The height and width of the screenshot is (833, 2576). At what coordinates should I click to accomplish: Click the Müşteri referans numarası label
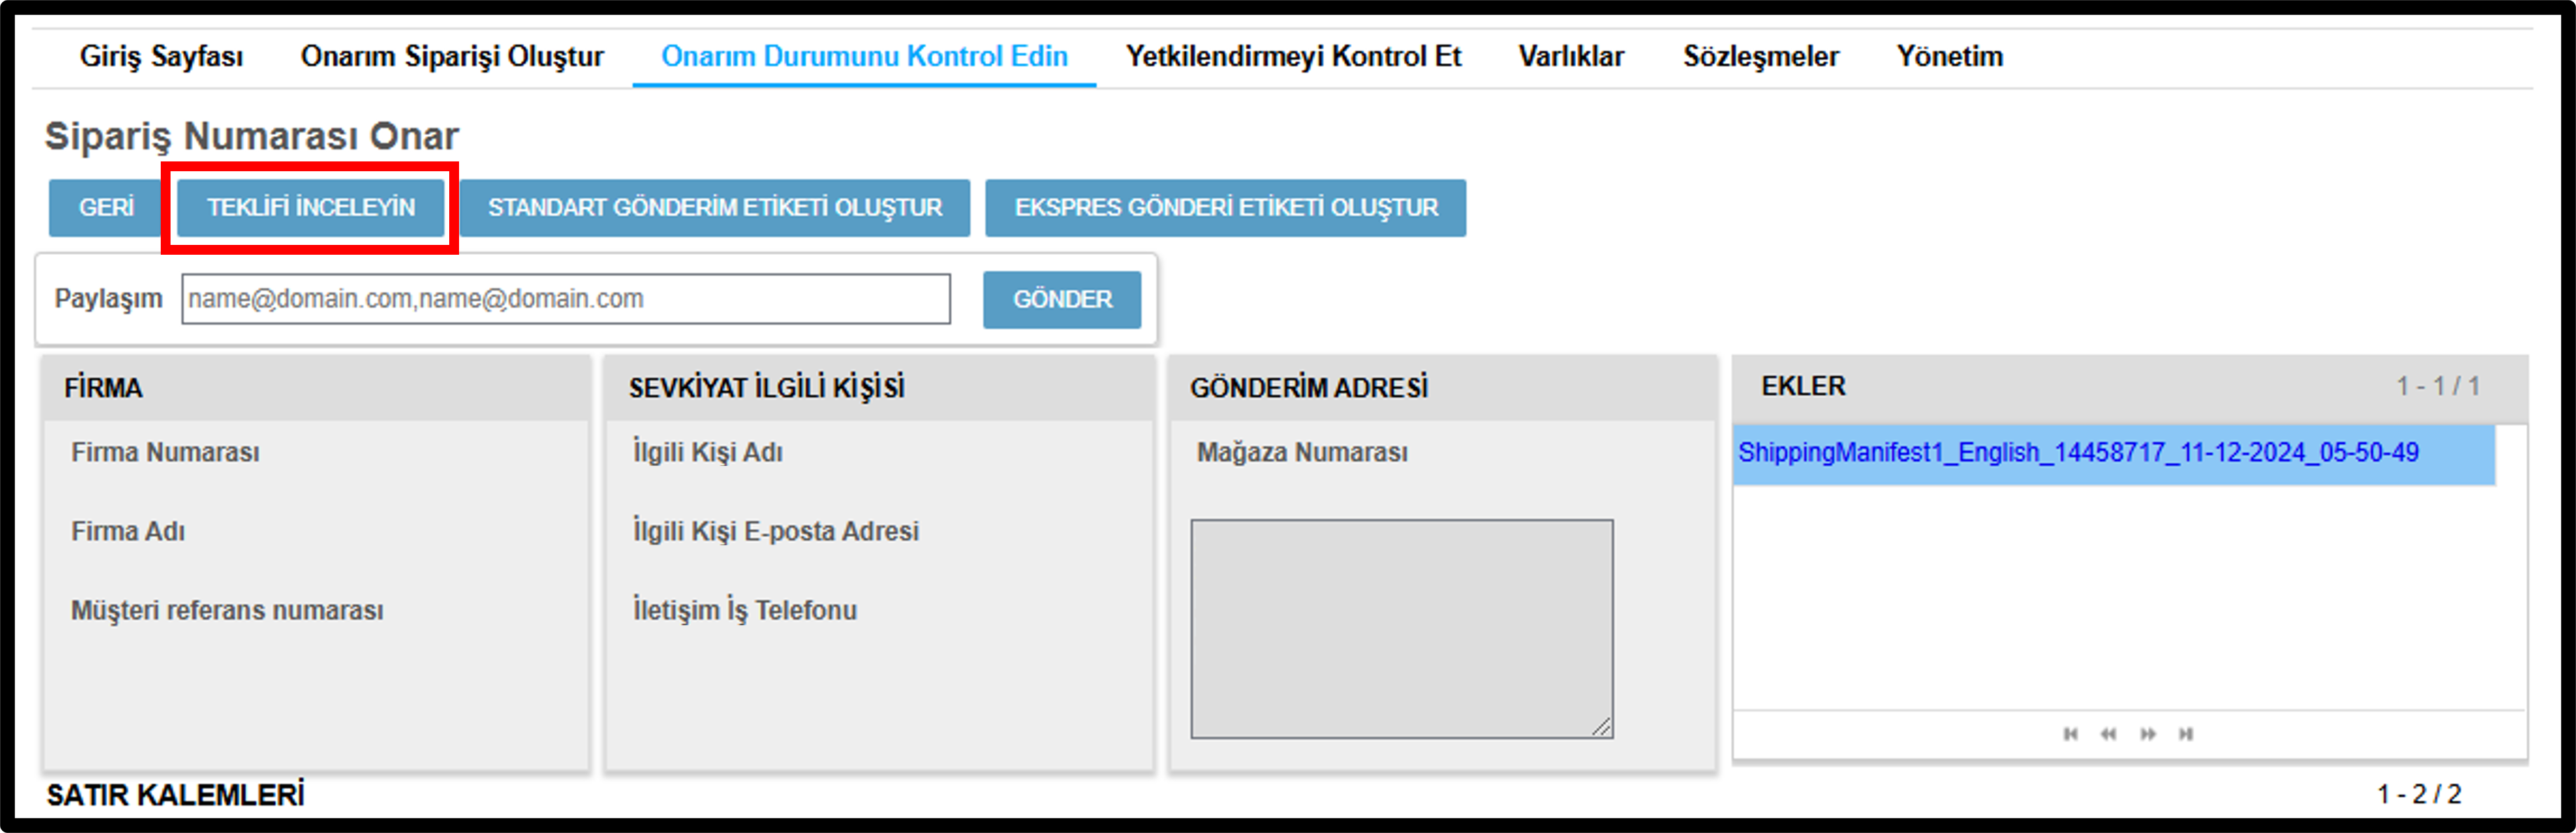(x=227, y=611)
